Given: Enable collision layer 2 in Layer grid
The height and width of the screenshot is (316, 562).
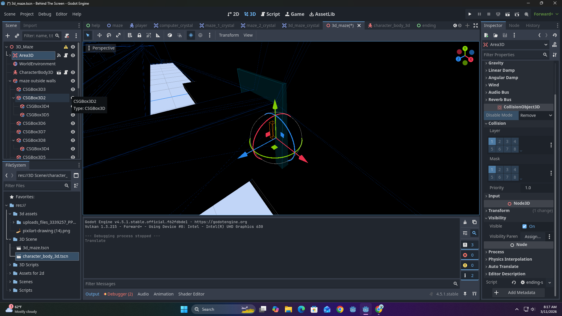Looking at the screenshot, I should 500,141.
